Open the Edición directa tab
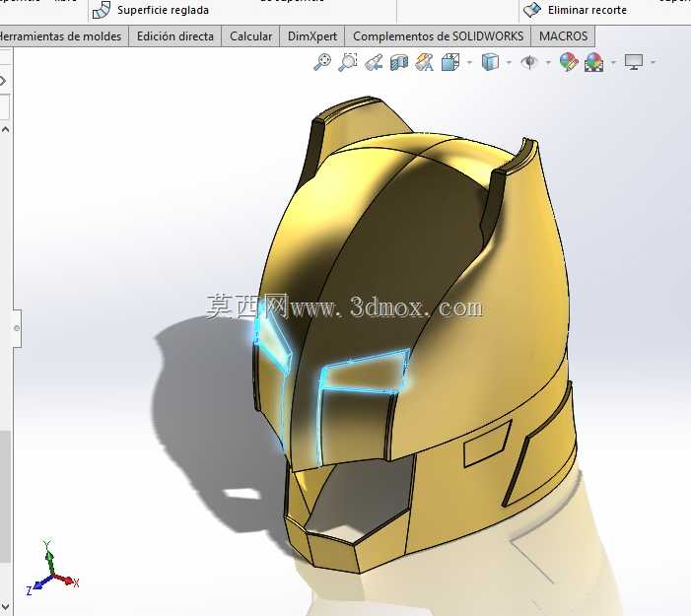The image size is (691, 616). [174, 36]
